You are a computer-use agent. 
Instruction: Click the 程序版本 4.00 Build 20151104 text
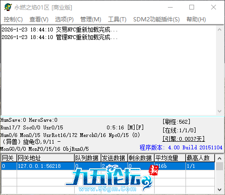pyautogui.click(x=181, y=147)
